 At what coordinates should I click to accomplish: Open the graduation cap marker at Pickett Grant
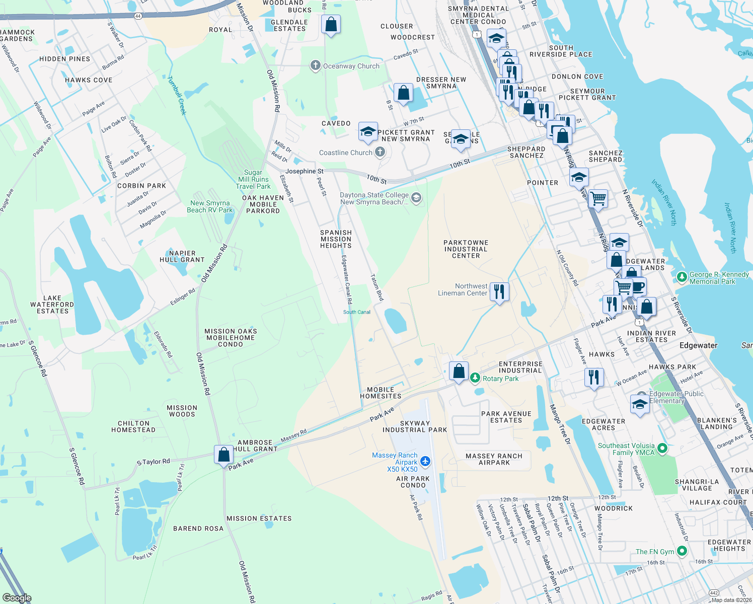point(368,131)
